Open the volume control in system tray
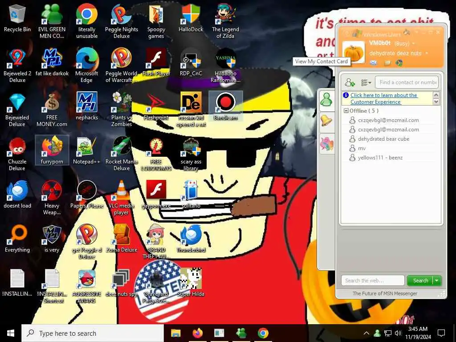456x342 pixels. pyautogui.click(x=398, y=333)
